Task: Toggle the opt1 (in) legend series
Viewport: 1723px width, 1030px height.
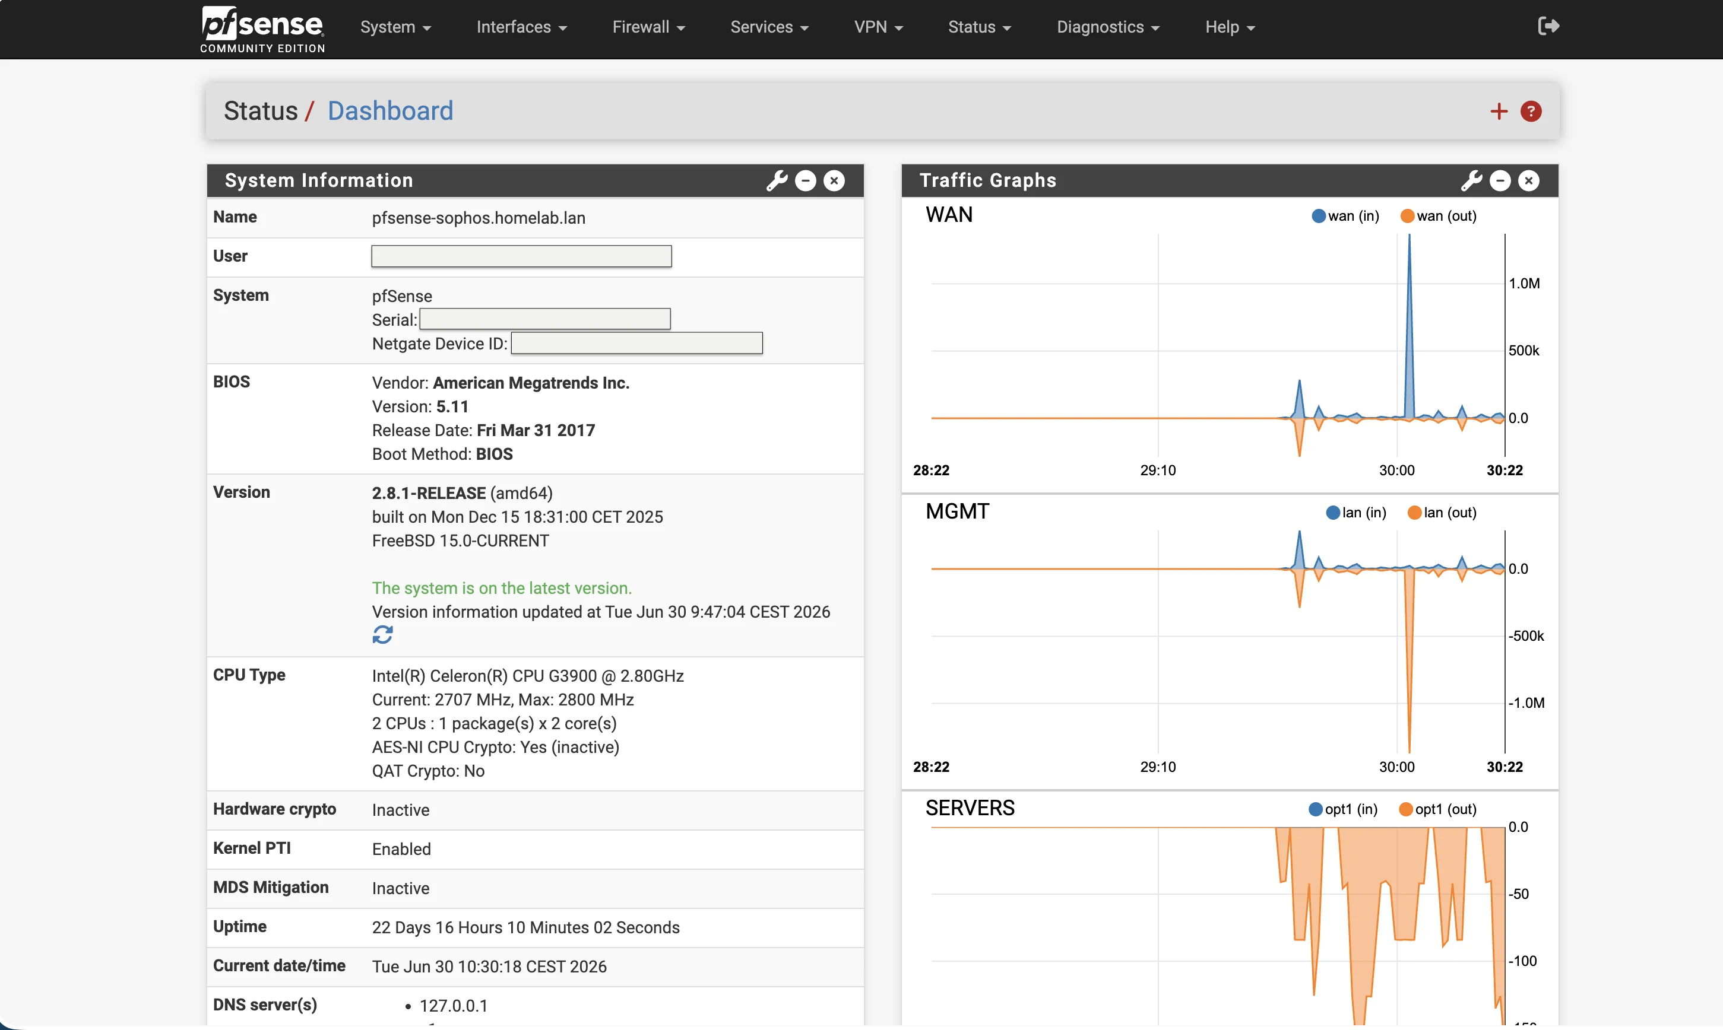Action: coord(1342,809)
